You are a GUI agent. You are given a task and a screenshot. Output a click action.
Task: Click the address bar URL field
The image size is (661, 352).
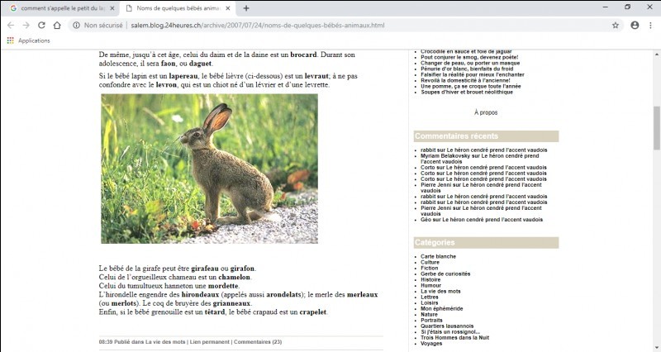pyautogui.click(x=330, y=25)
